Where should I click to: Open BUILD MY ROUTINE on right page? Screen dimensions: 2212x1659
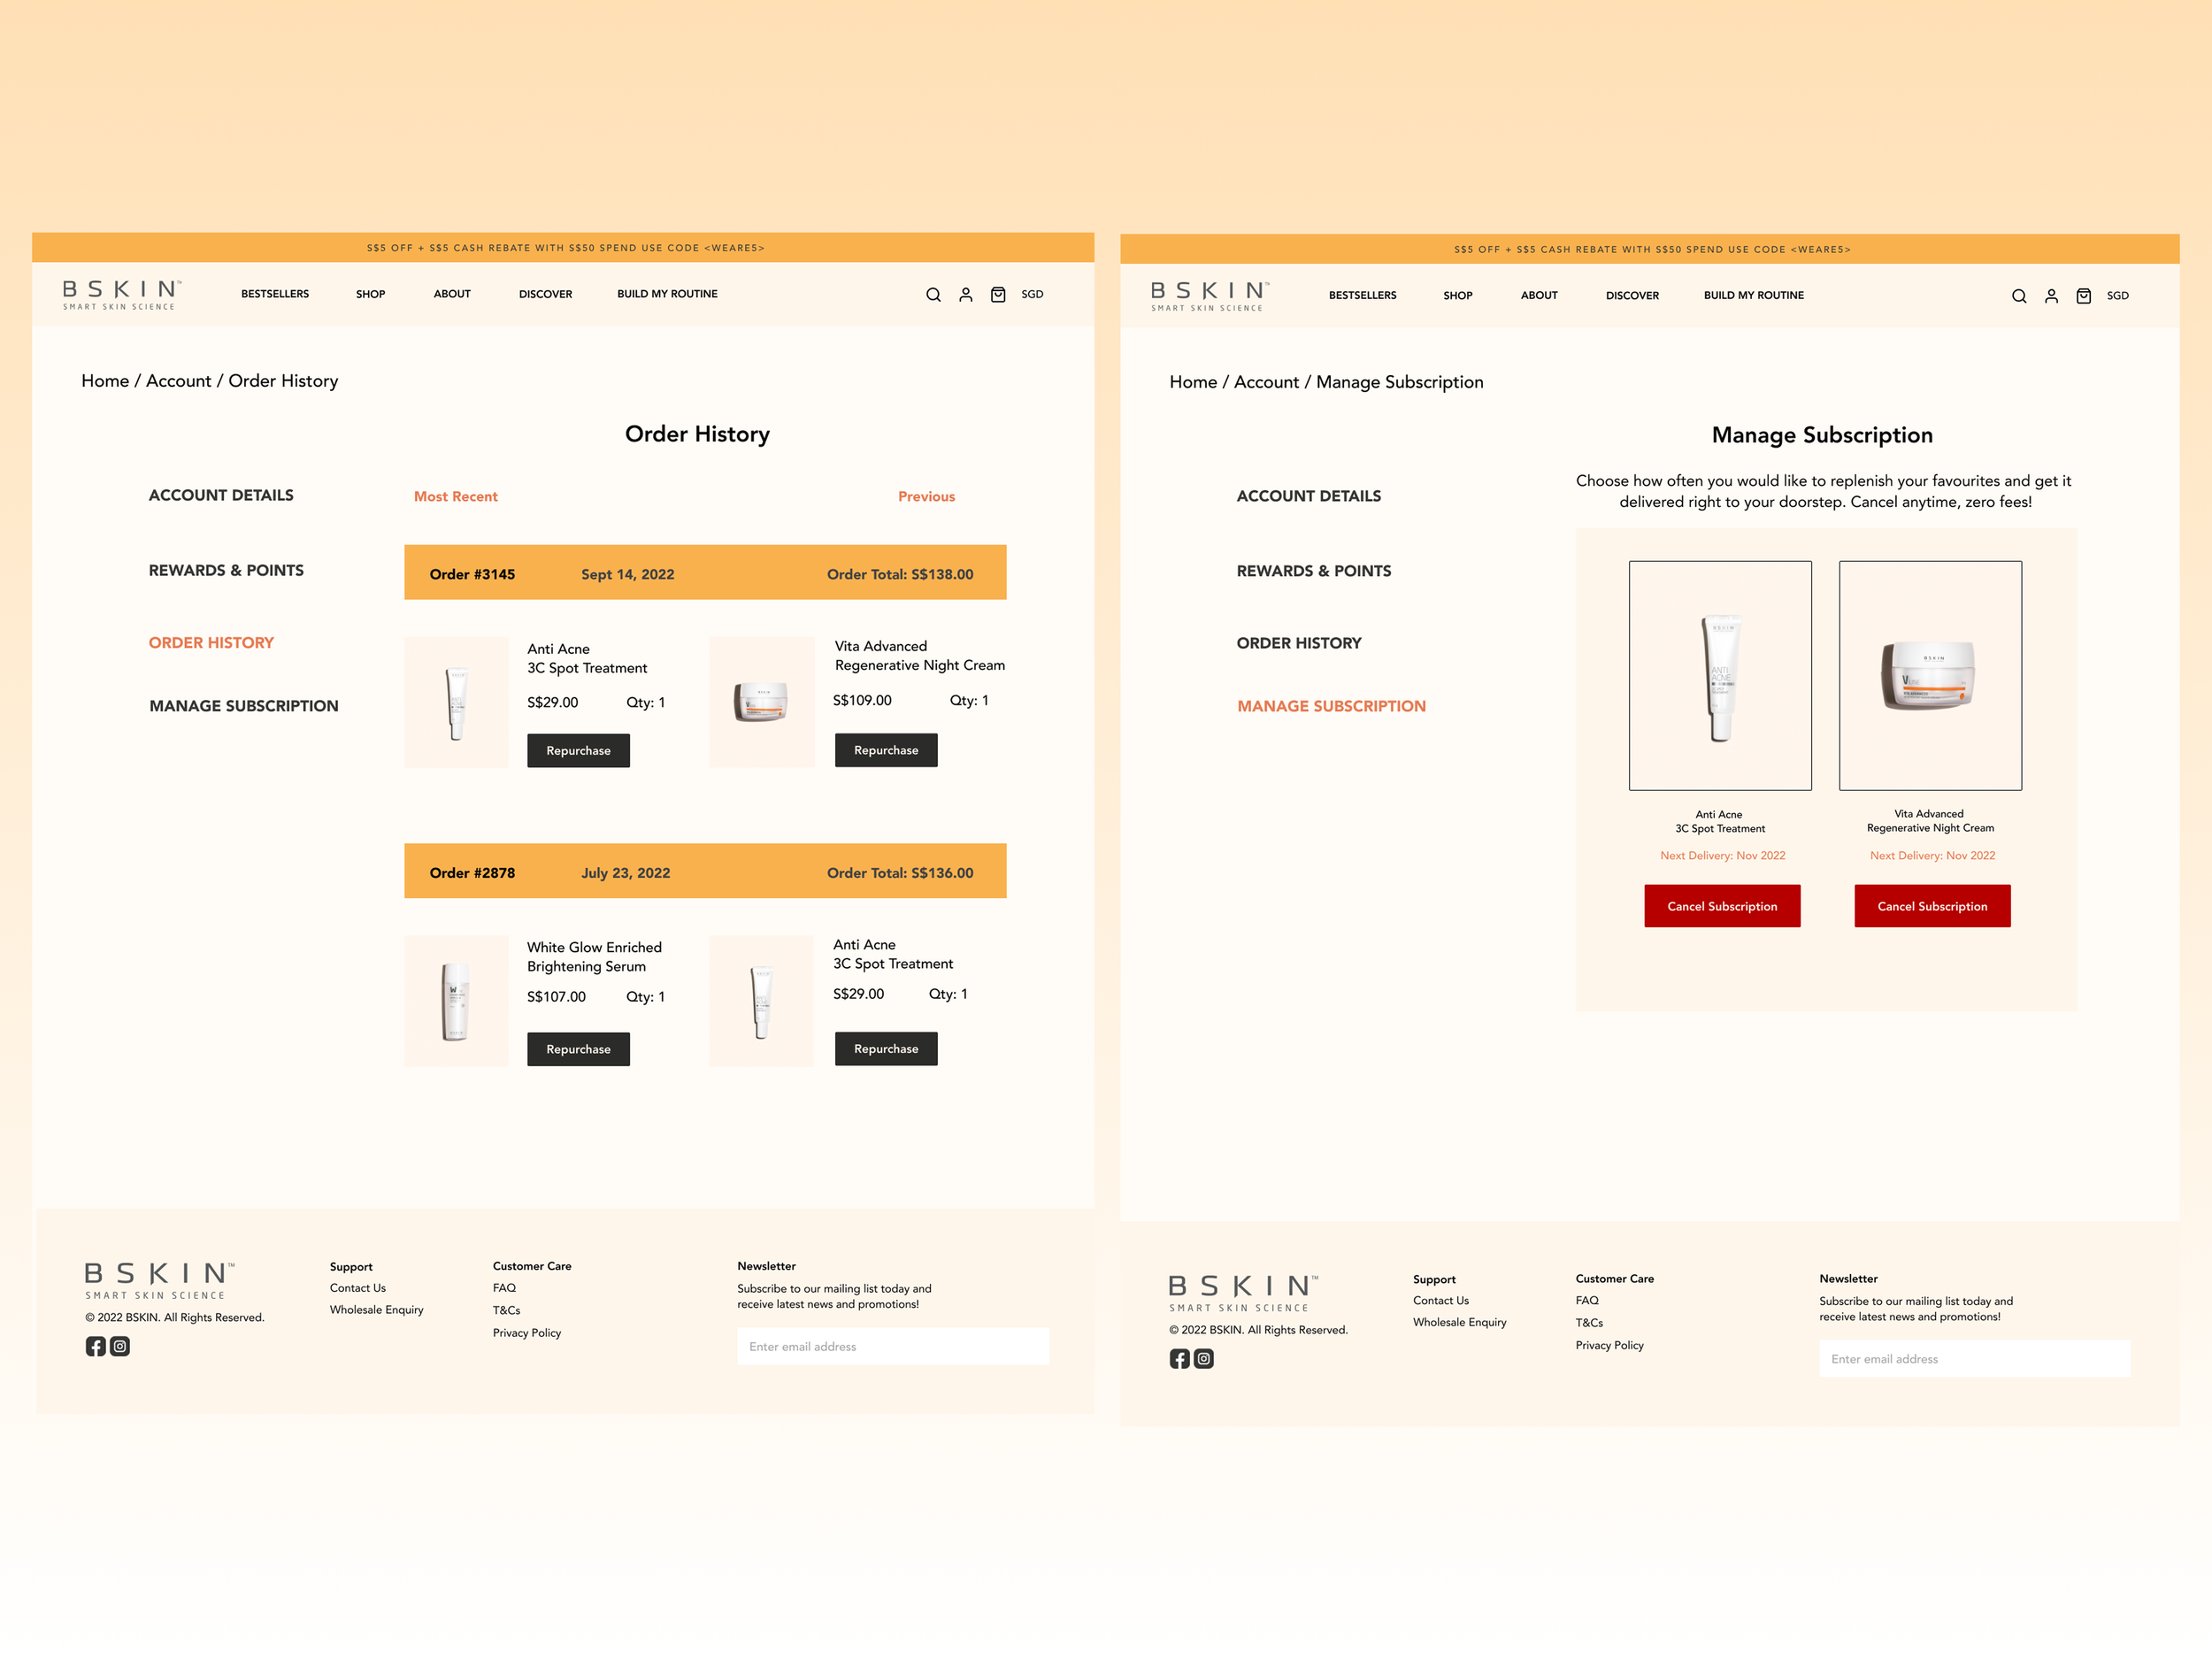click(x=1753, y=296)
